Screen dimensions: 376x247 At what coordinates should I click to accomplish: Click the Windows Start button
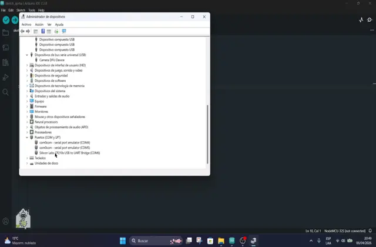coord(123,241)
